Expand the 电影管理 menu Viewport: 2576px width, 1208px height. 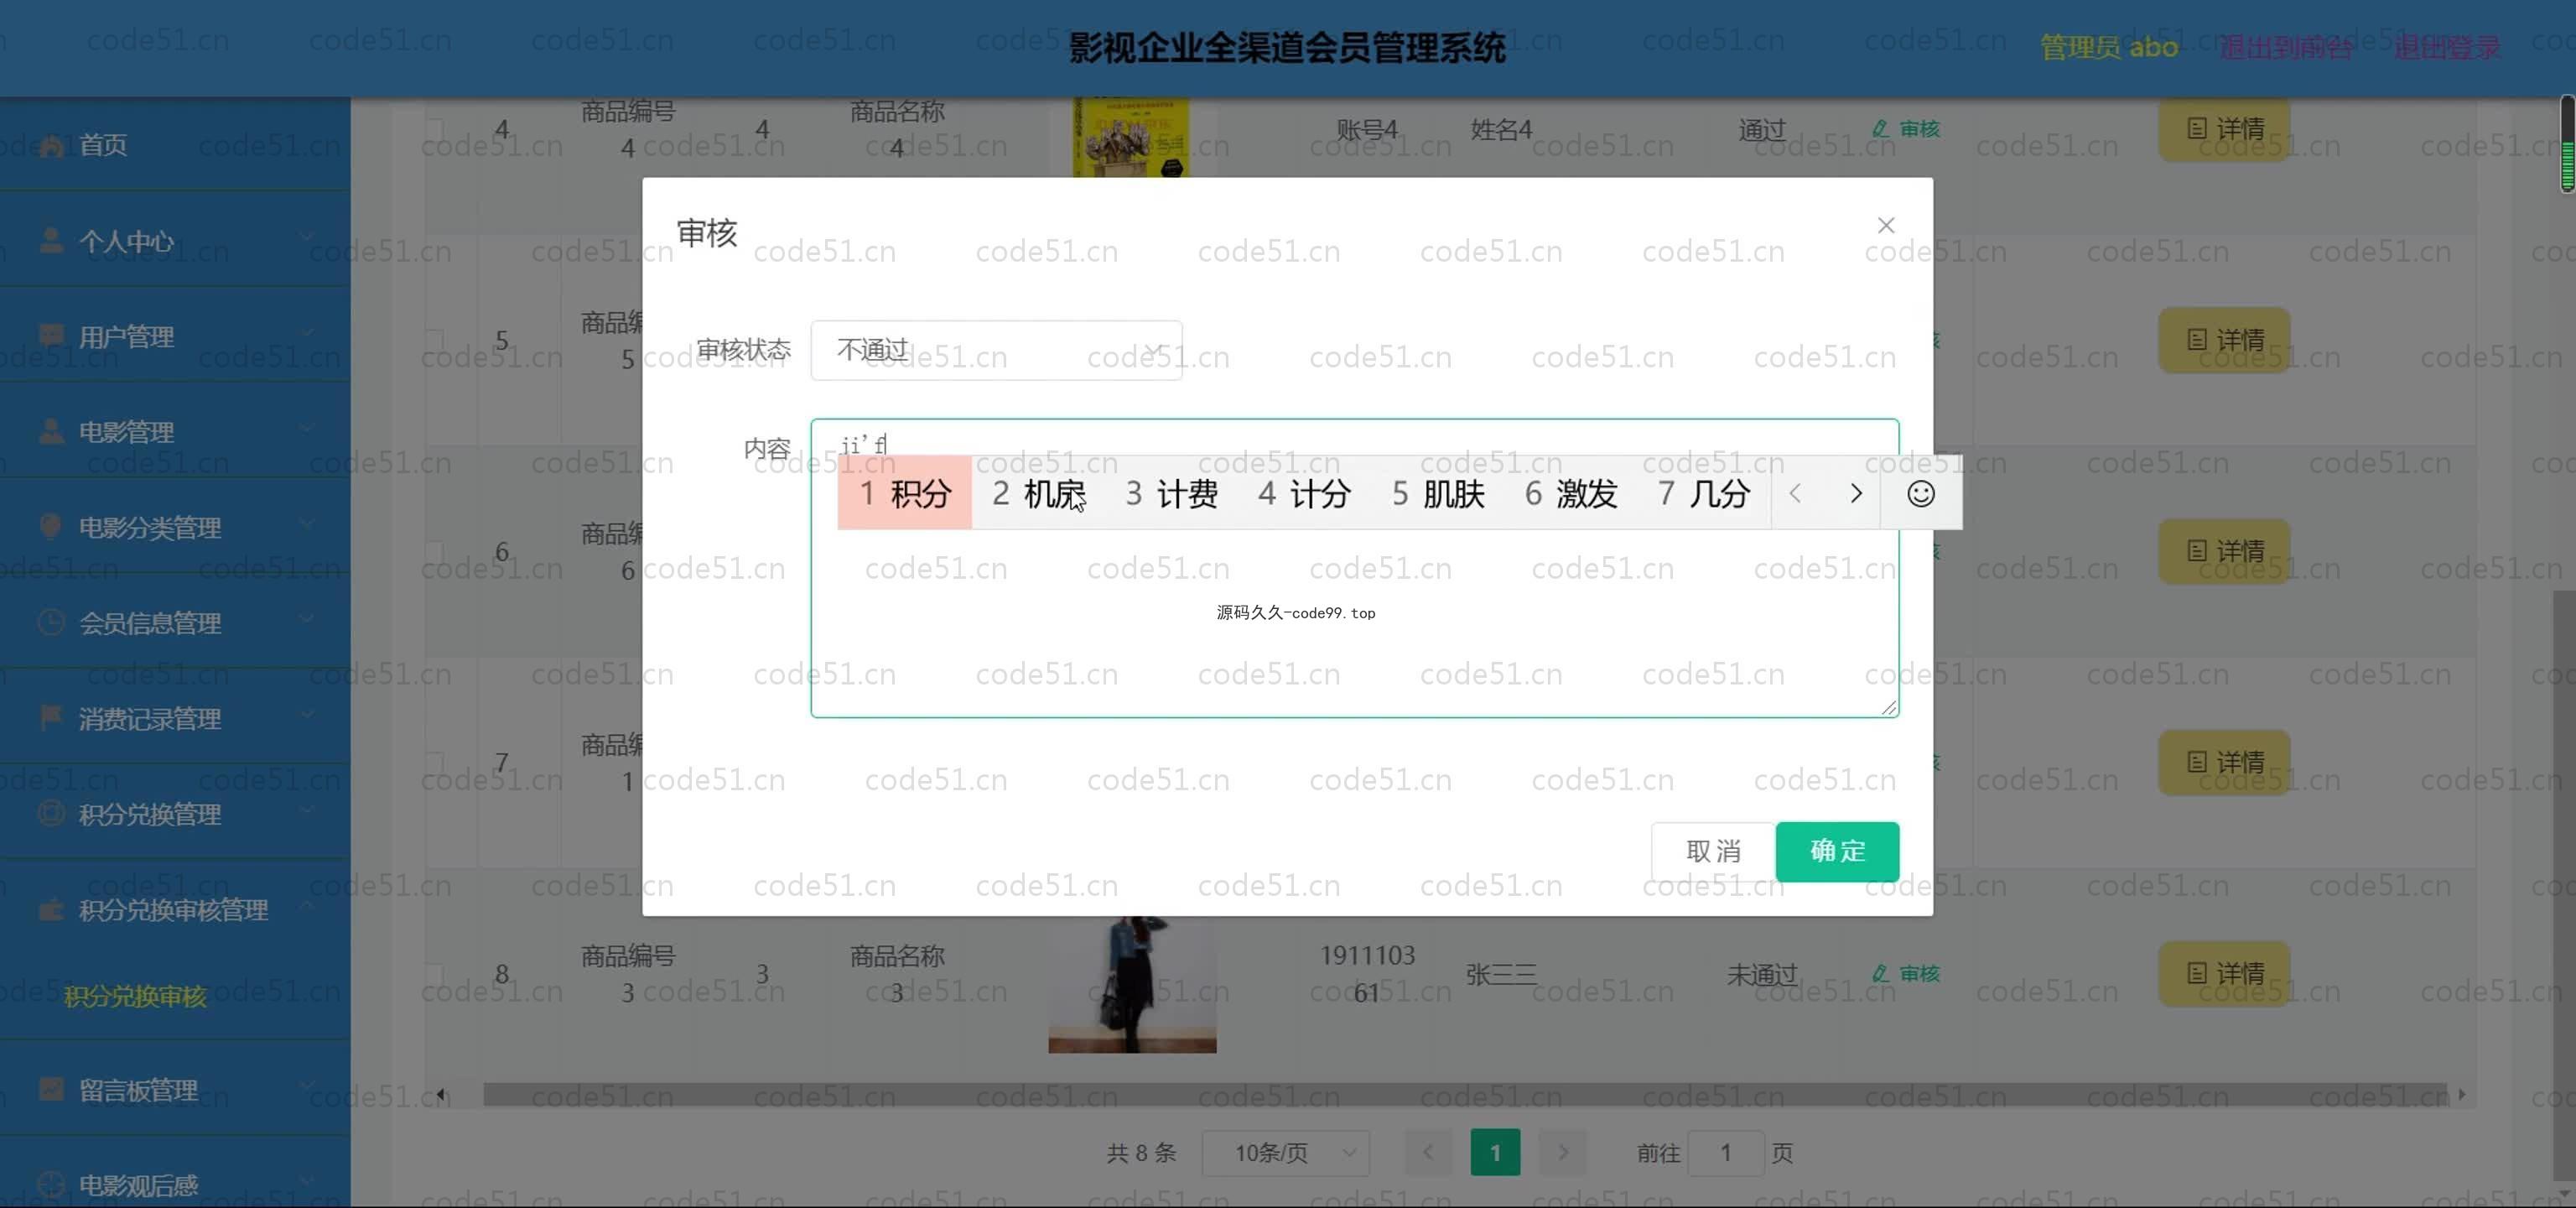tap(175, 432)
